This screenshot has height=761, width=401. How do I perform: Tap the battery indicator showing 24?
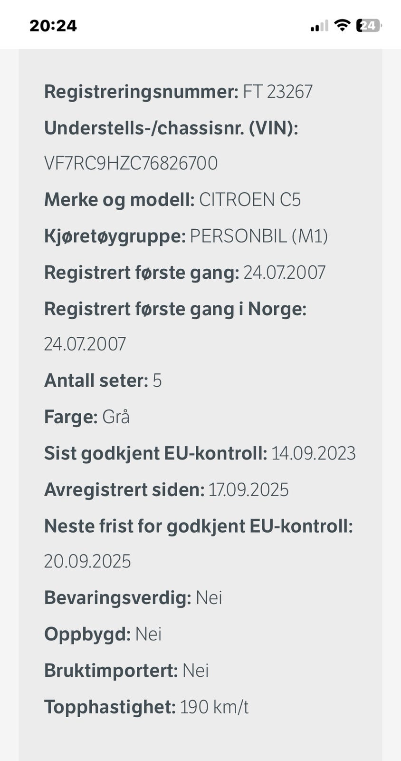[x=369, y=25]
